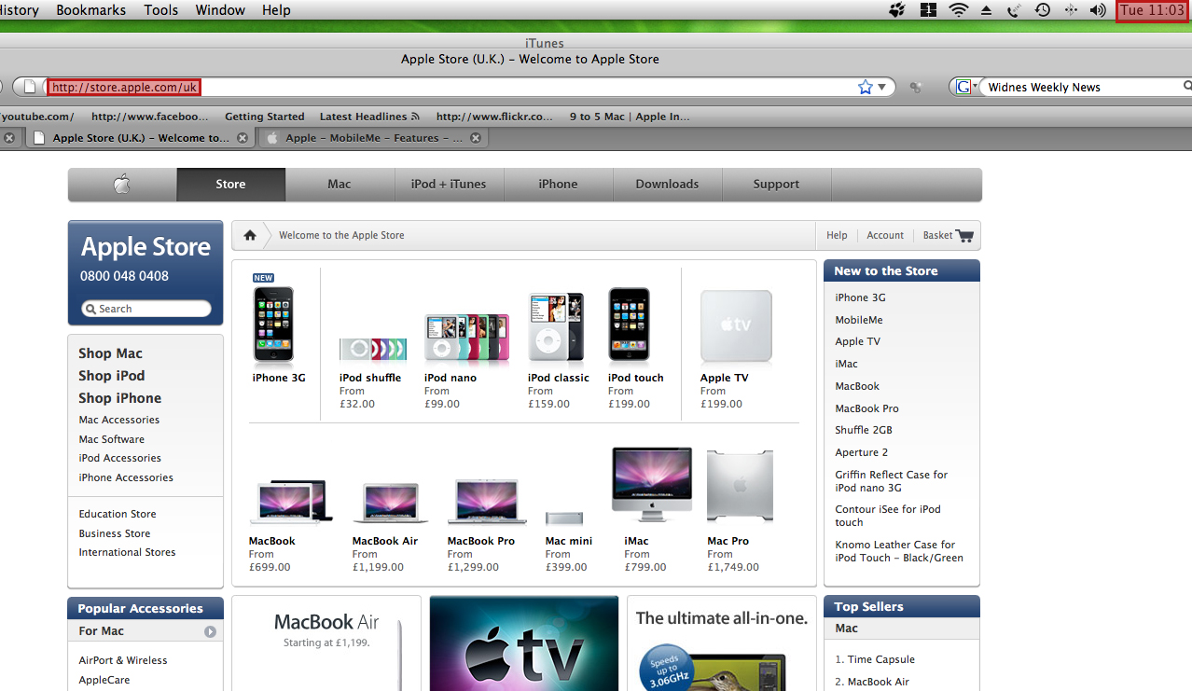Viewport: 1192px width, 691px height.
Task: Open the Shuffle 2GB link
Action: click(x=864, y=430)
